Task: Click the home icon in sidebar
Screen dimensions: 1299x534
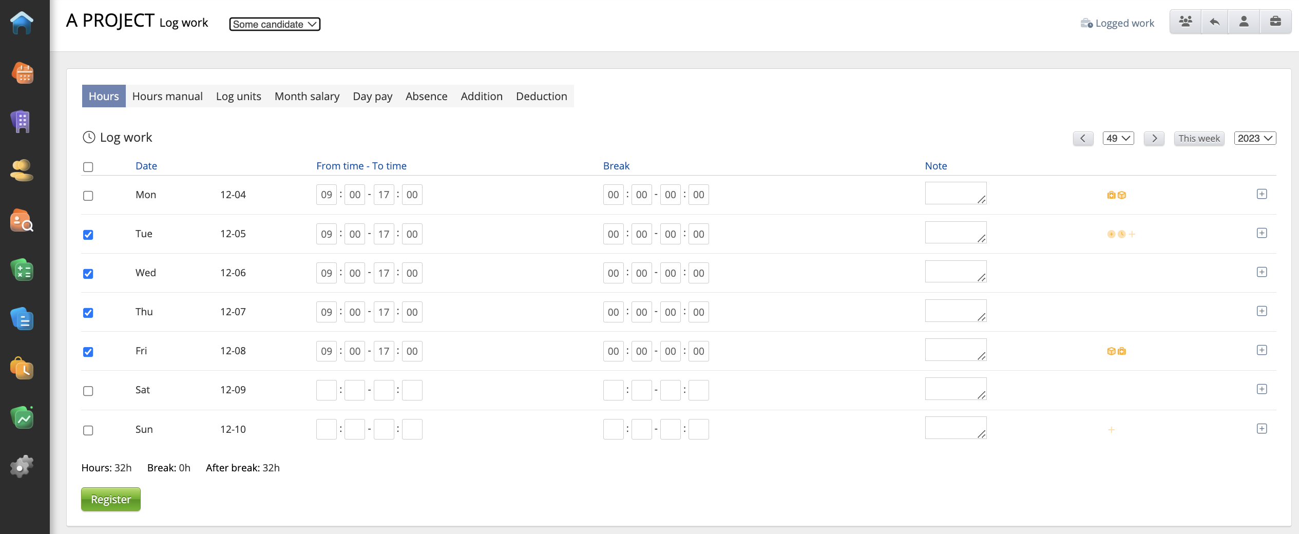Action: [22, 23]
